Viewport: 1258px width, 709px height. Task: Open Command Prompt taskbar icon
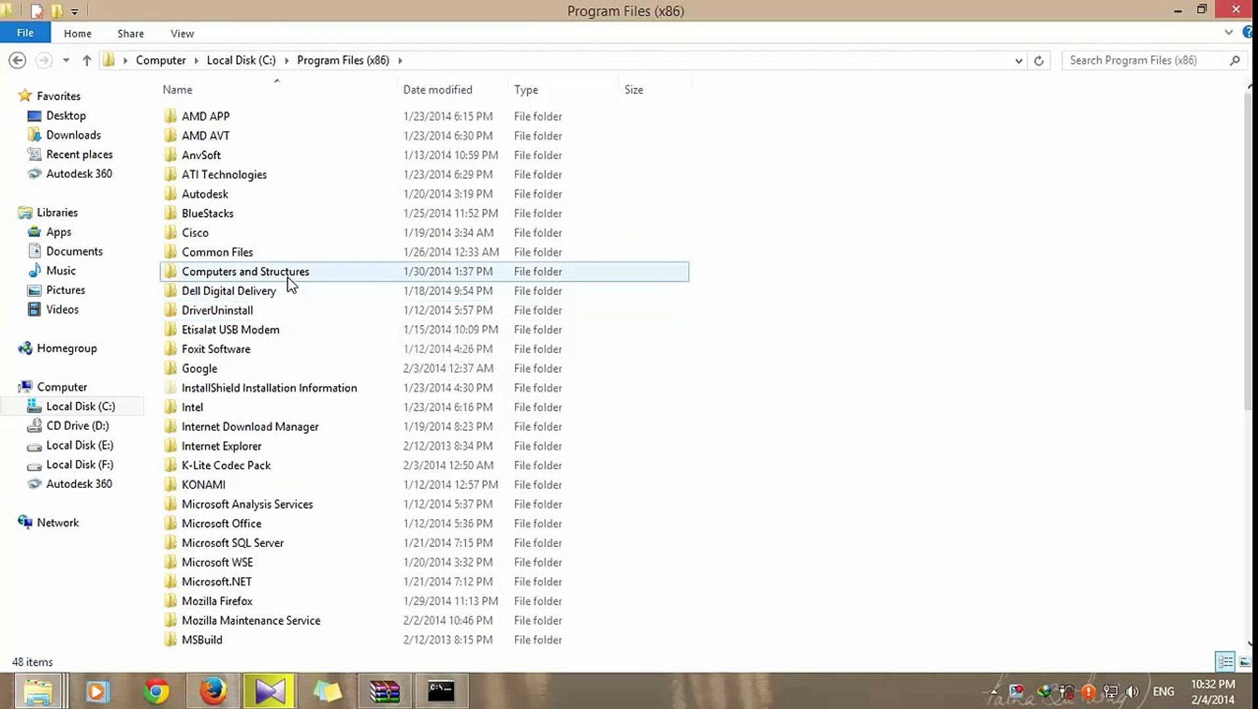(441, 691)
